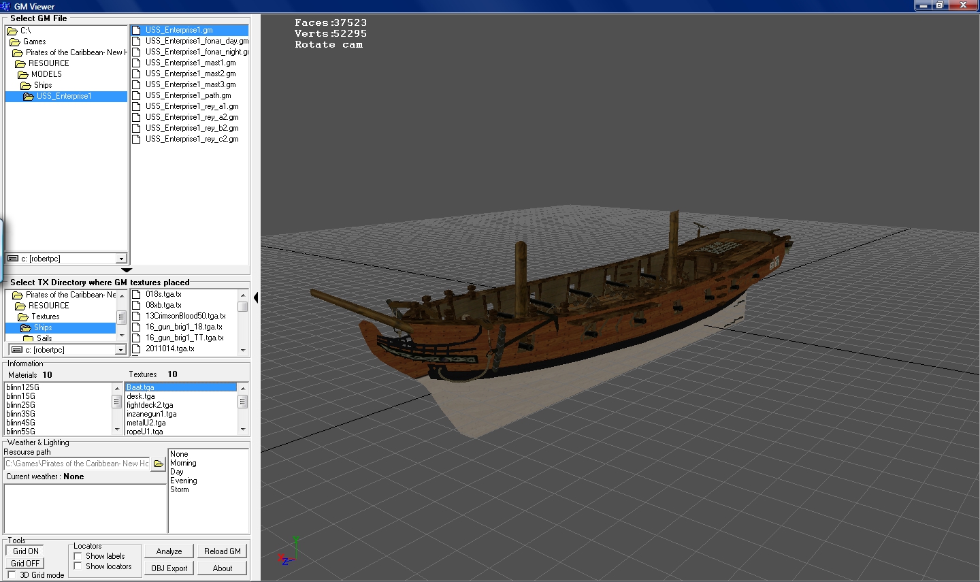The image size is (980, 582).
Task: Click the Materials list scrollbar
Action: pos(117,408)
